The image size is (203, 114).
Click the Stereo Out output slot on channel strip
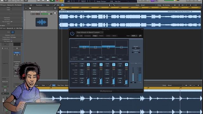[5, 82]
